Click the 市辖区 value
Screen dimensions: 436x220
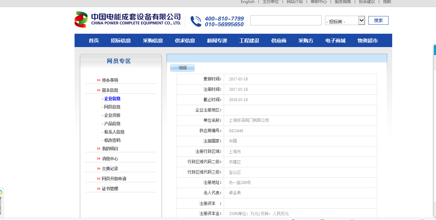(235, 162)
